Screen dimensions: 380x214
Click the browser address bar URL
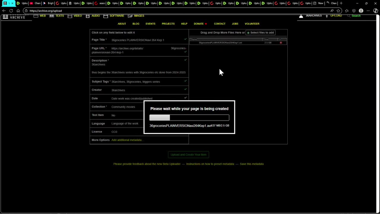[x=46, y=11]
